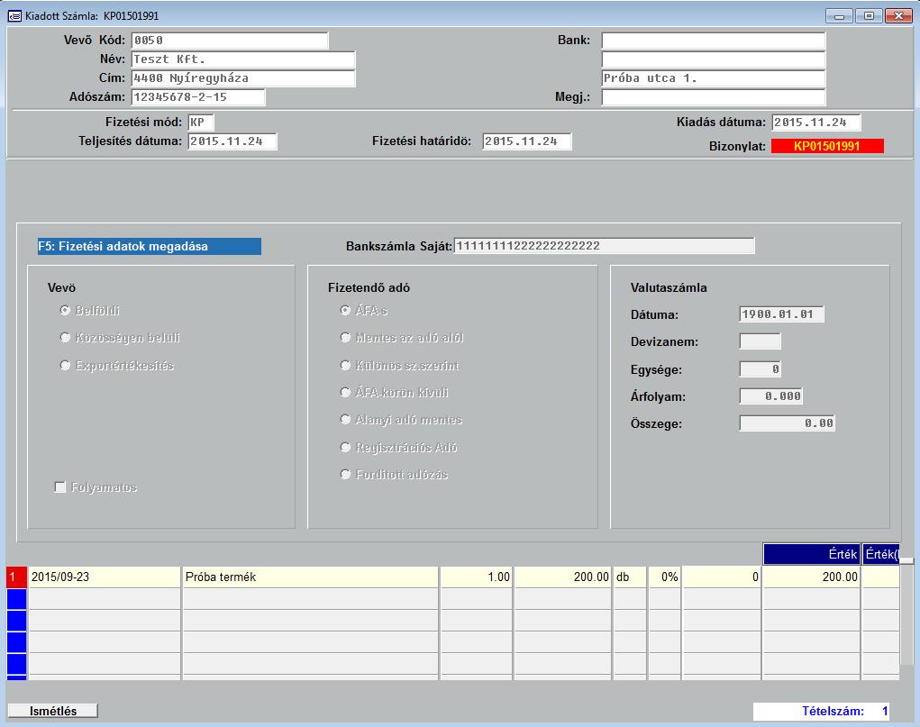The width and height of the screenshot is (920, 727).
Task: Click the red Bizonylat KP01501991 field
Action: 827,146
